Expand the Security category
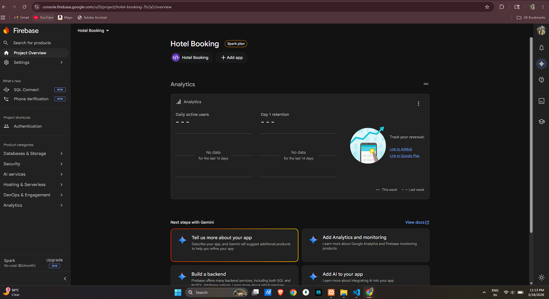Image resolution: width=549 pixels, height=299 pixels. [x=34, y=164]
